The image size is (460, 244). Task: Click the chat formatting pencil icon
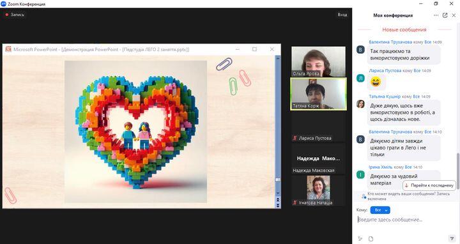pyautogui.click(x=360, y=238)
